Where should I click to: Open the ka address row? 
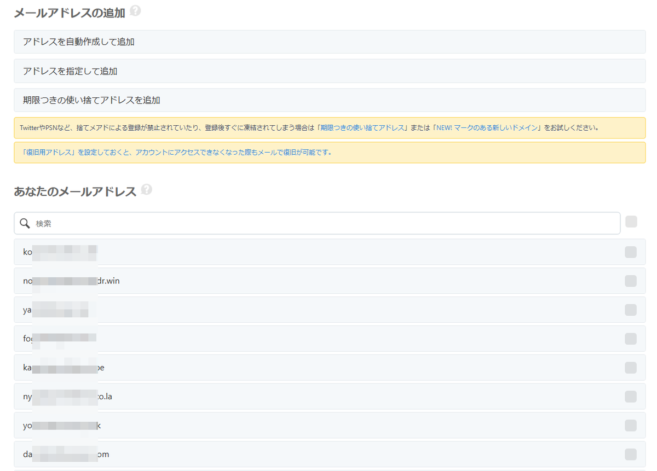coord(274,367)
